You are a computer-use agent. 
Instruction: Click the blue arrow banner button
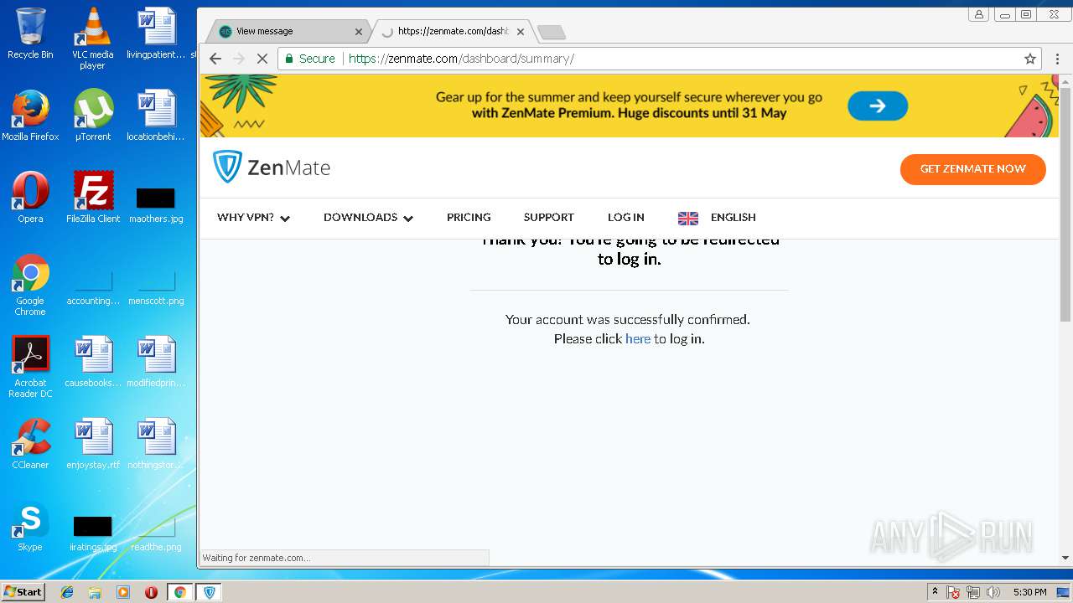click(x=878, y=106)
